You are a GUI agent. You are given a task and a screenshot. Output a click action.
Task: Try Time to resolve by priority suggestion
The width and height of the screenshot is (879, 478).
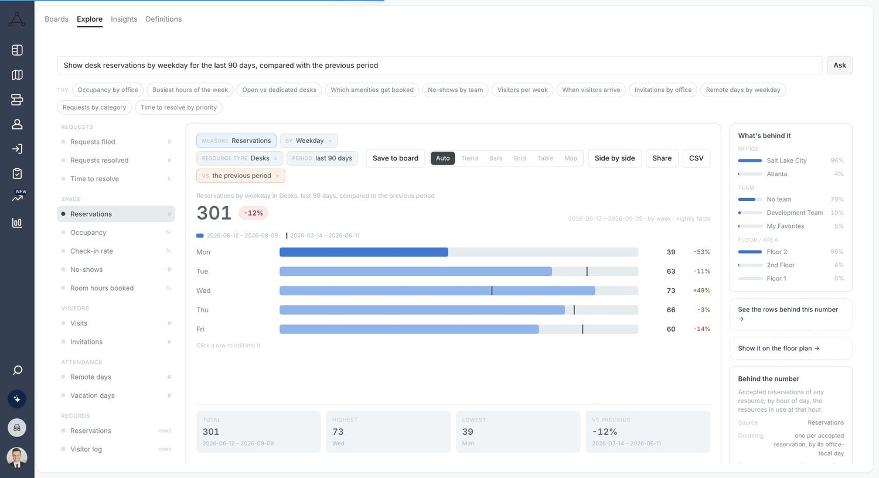coord(179,107)
